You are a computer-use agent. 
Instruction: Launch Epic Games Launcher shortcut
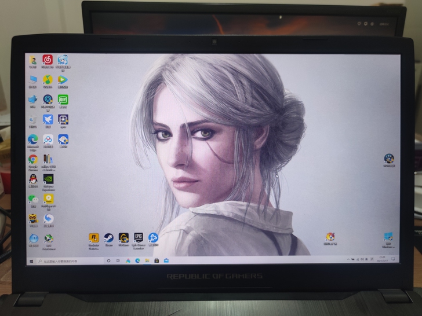point(139,238)
